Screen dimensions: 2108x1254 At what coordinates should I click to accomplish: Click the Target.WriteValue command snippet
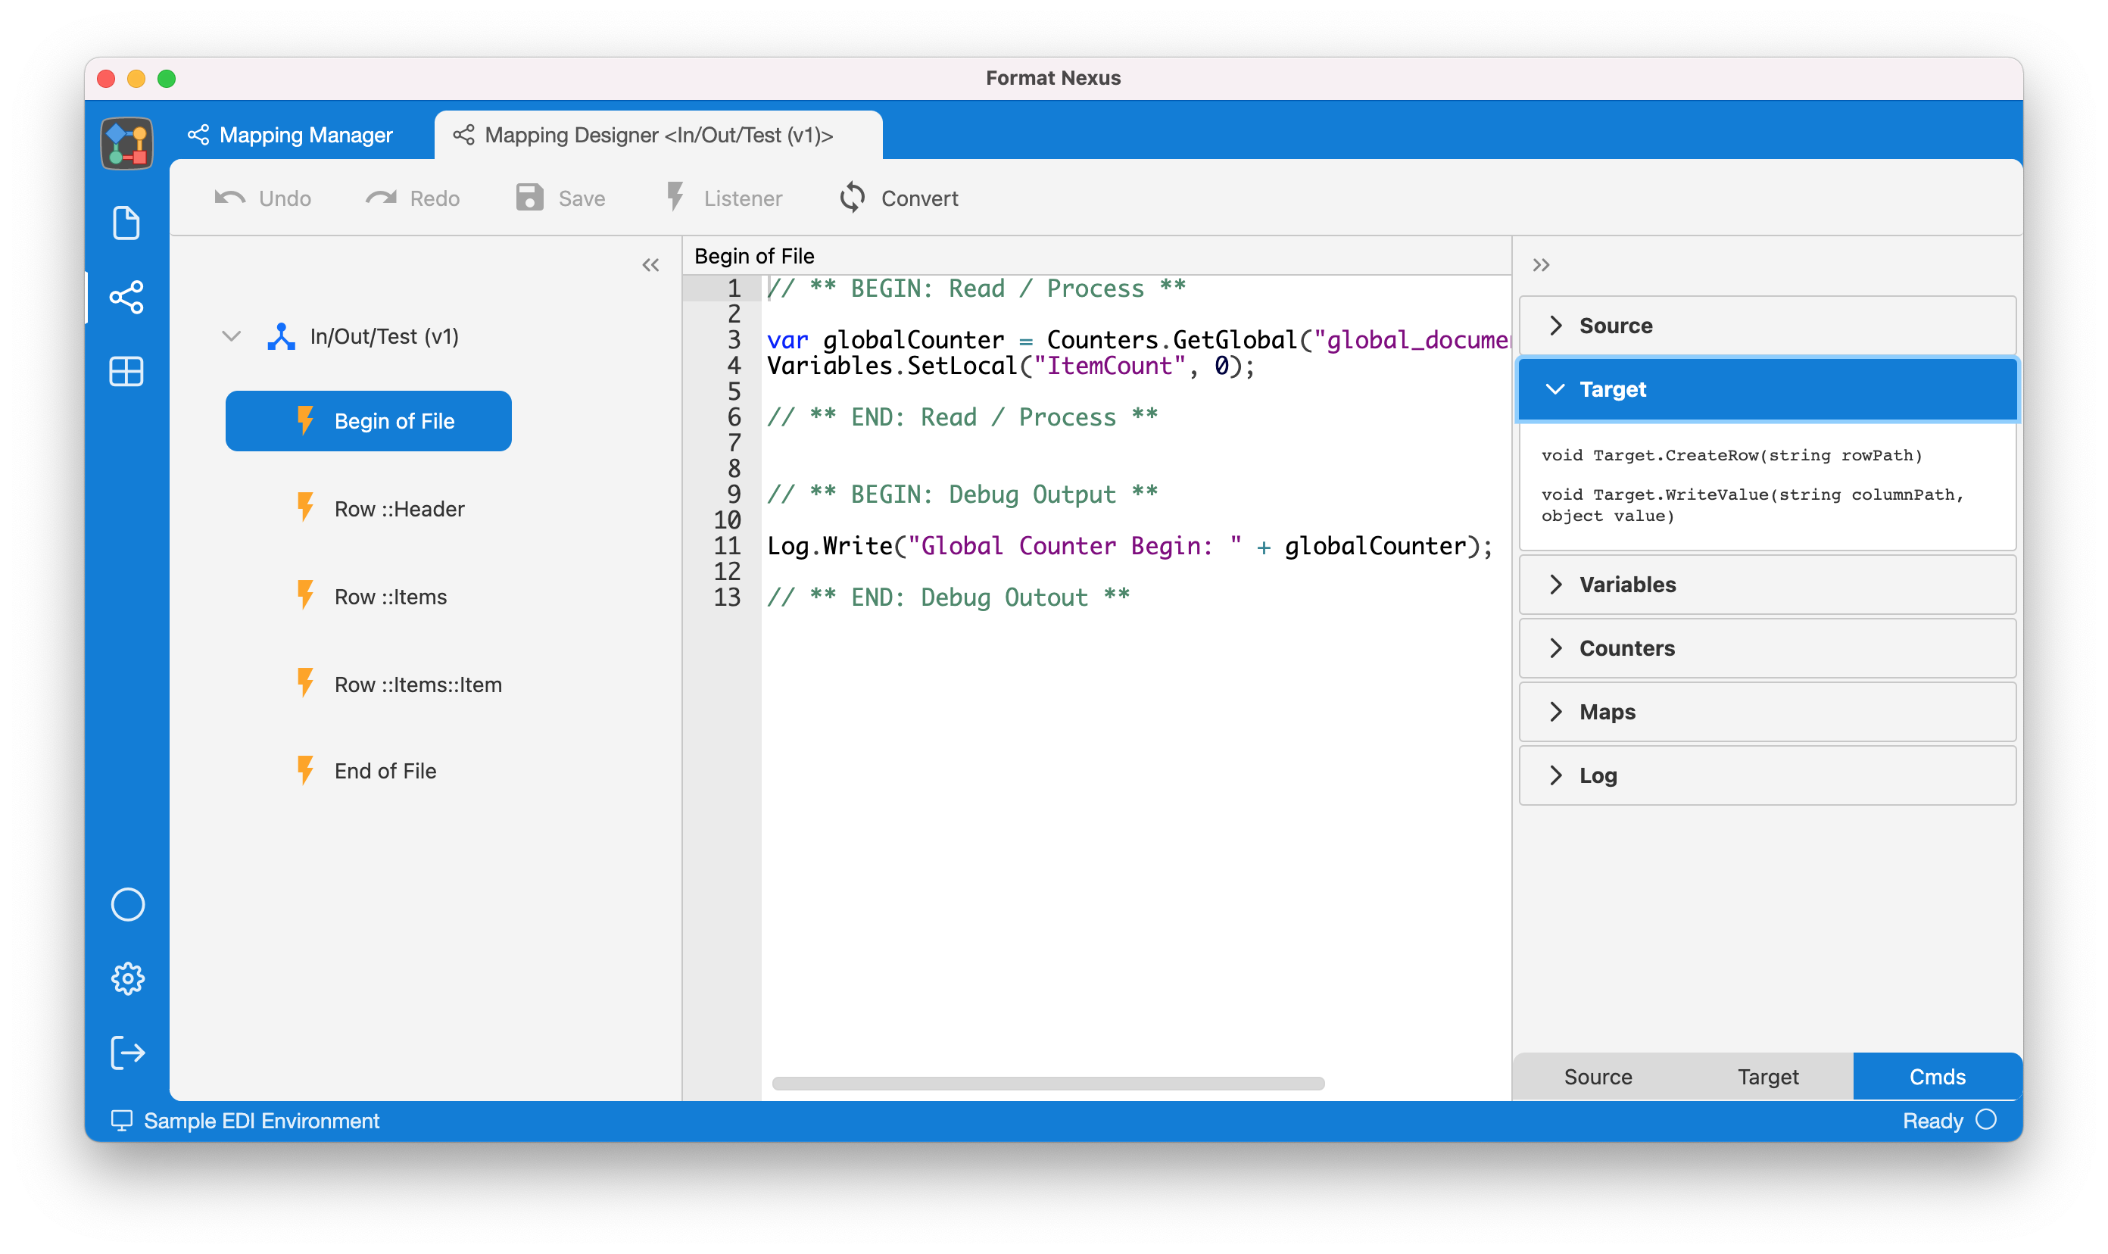[x=1752, y=505]
